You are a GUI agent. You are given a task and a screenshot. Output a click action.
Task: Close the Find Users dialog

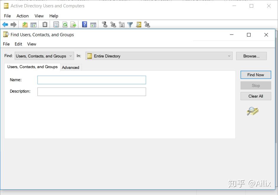(266, 35)
